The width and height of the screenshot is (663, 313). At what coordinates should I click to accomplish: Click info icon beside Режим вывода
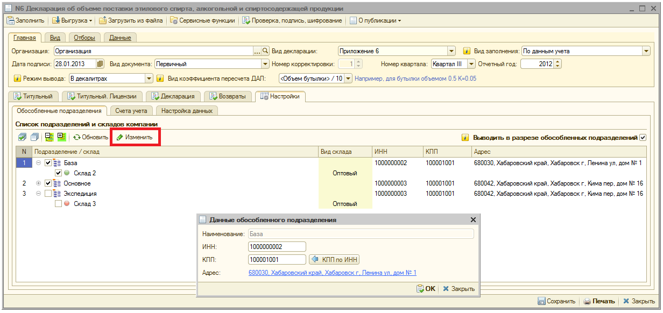[x=17, y=79]
